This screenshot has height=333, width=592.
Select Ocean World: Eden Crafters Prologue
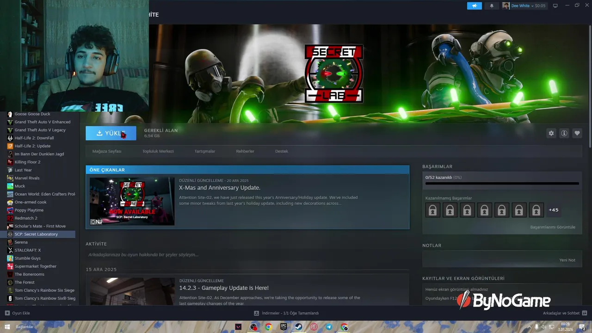click(44, 194)
